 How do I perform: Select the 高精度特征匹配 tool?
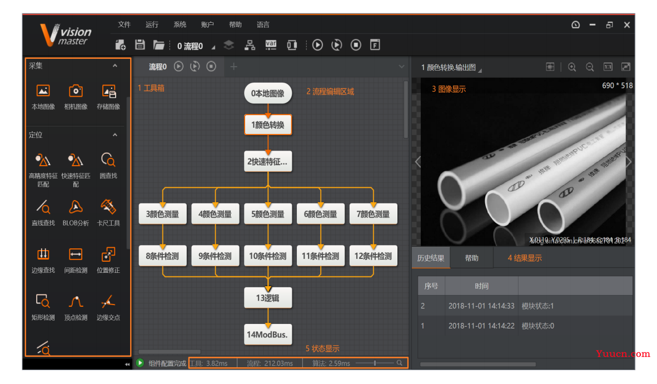pyautogui.click(x=43, y=169)
